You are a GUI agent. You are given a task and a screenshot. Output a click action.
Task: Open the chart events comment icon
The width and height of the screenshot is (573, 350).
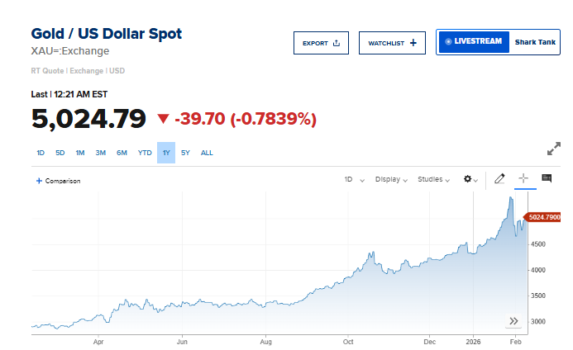tap(546, 178)
